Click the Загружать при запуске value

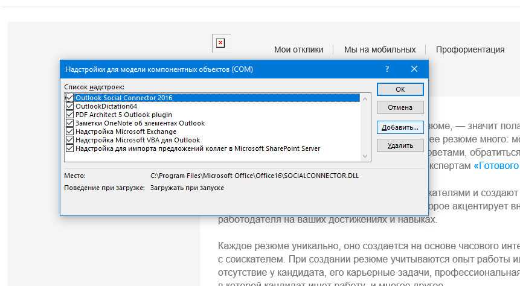pos(187,188)
